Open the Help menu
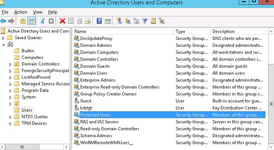The height and width of the screenshot is (150, 274). click(x=52, y=12)
